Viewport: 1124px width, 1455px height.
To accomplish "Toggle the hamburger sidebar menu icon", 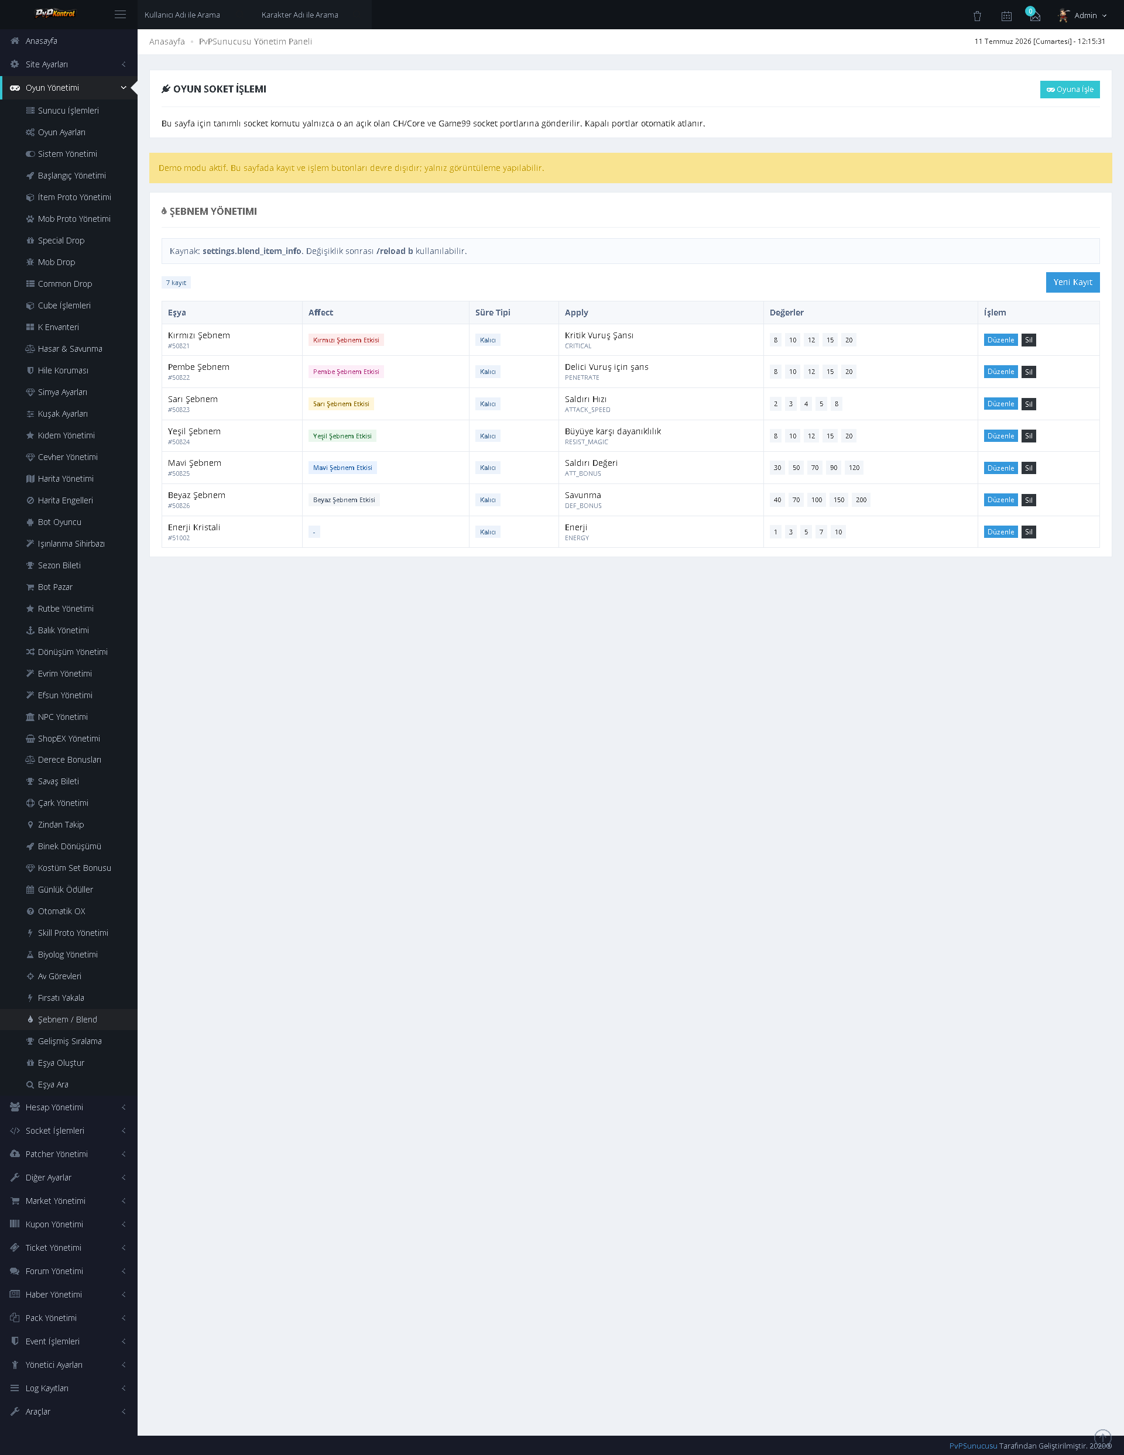I will [x=120, y=14].
